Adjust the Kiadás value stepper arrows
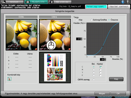 click(81, 39)
